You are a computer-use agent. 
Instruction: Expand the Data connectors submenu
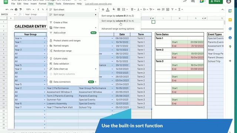73,82
